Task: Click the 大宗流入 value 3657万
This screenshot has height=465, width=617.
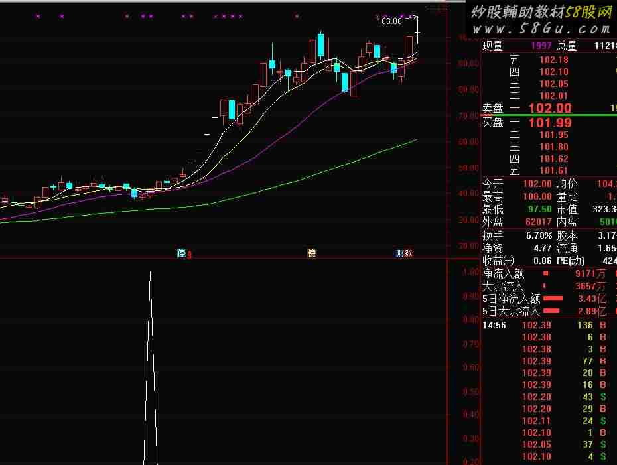Action: pos(590,286)
